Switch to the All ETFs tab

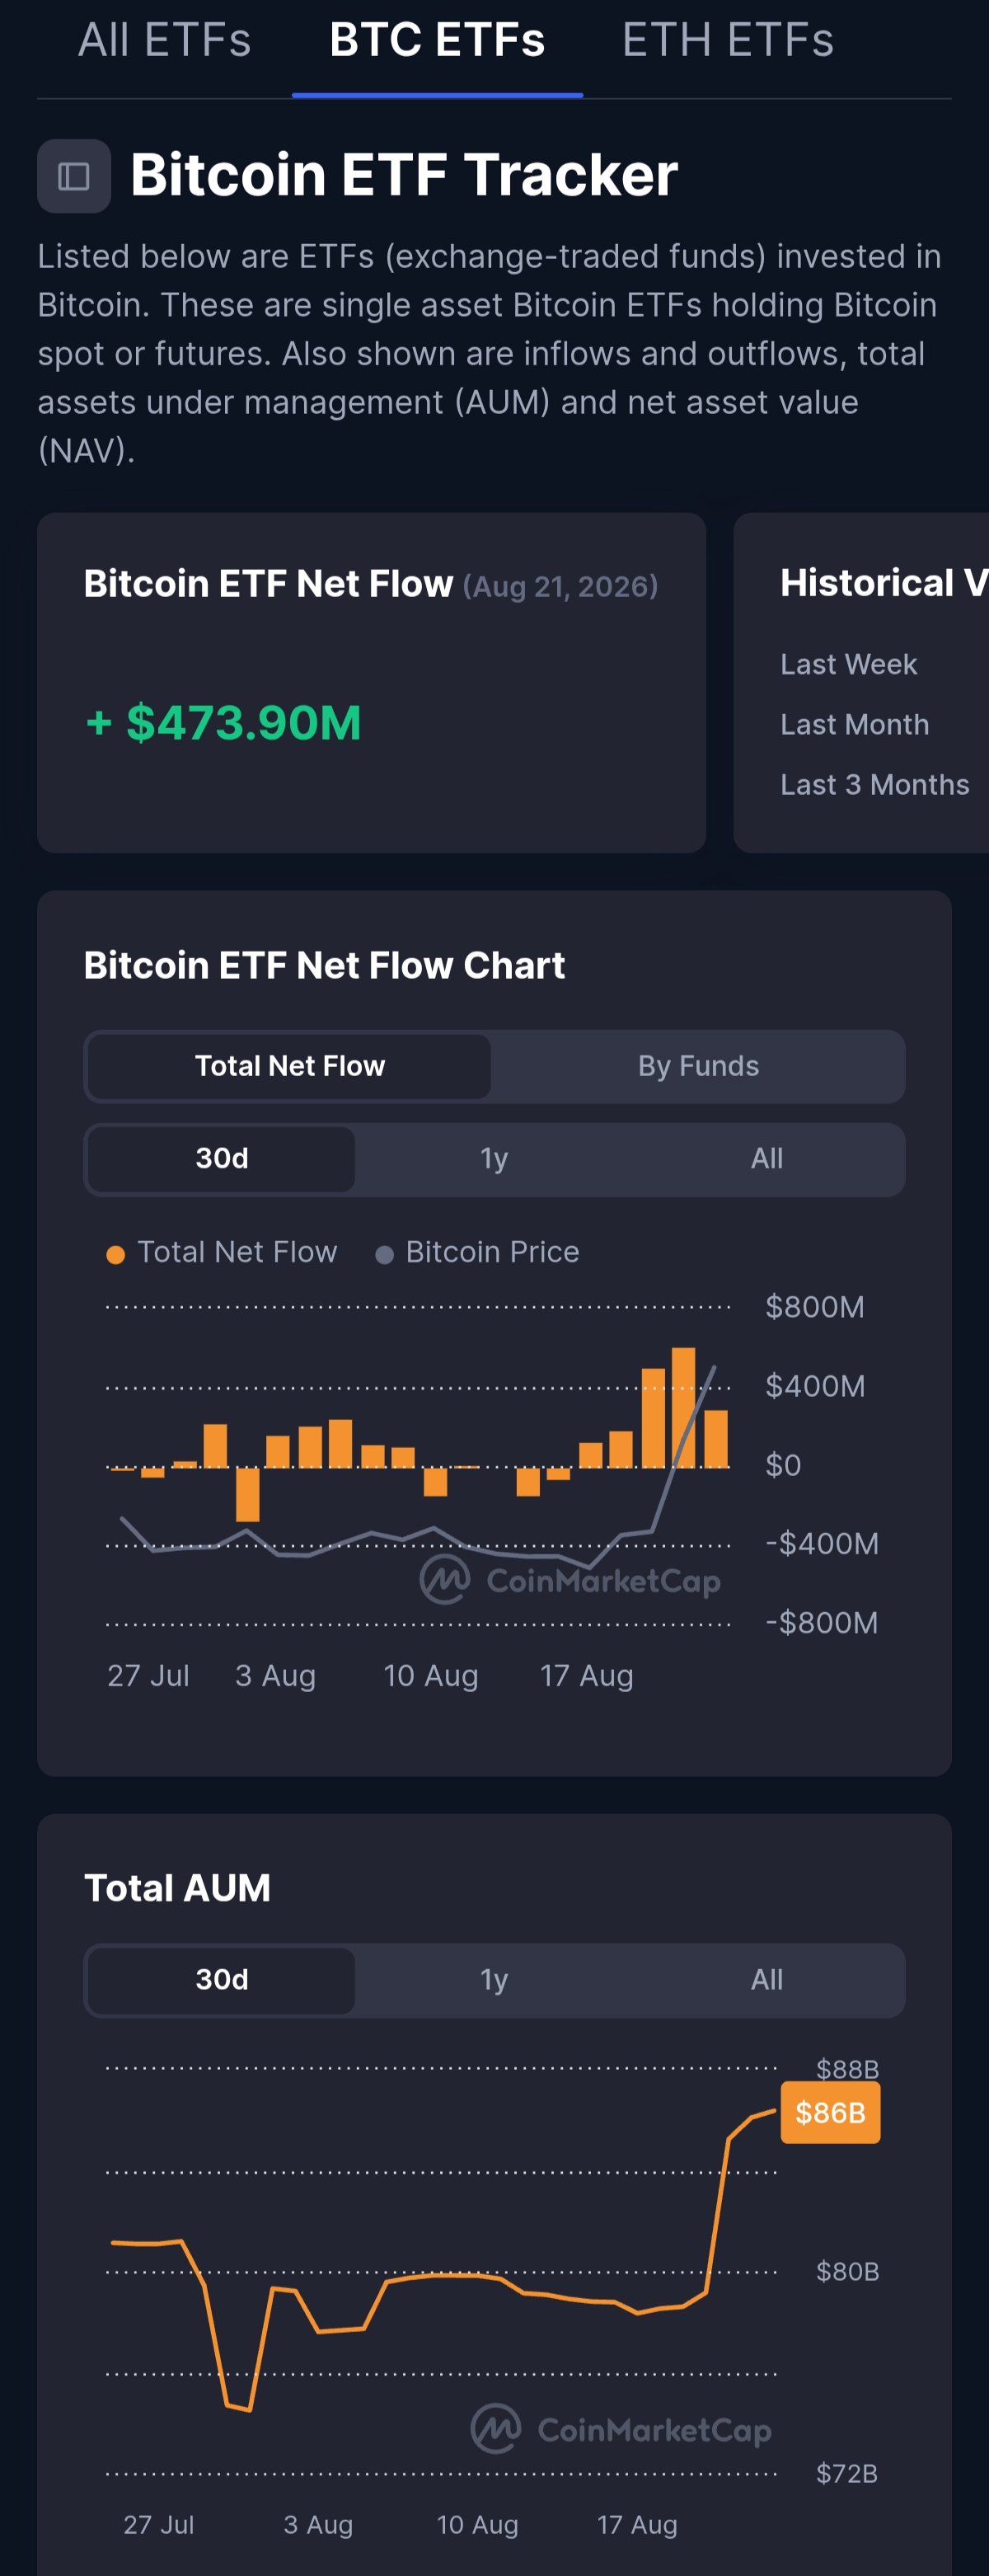click(x=165, y=40)
